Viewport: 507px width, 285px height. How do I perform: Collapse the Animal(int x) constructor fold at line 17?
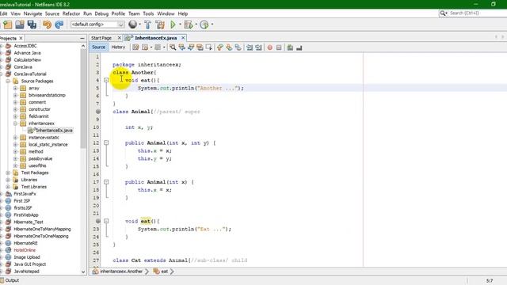coord(106,182)
